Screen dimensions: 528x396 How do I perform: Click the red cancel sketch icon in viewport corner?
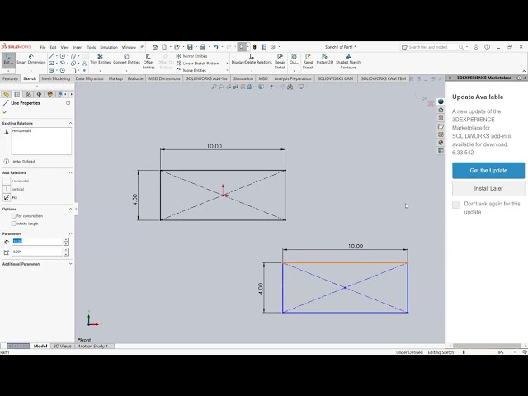431,104
